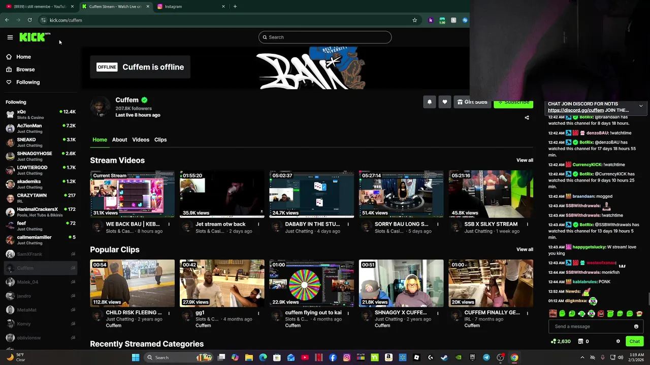The image size is (650, 365).
Task: Click the share icon below Subscribe
Action: [x=527, y=118]
